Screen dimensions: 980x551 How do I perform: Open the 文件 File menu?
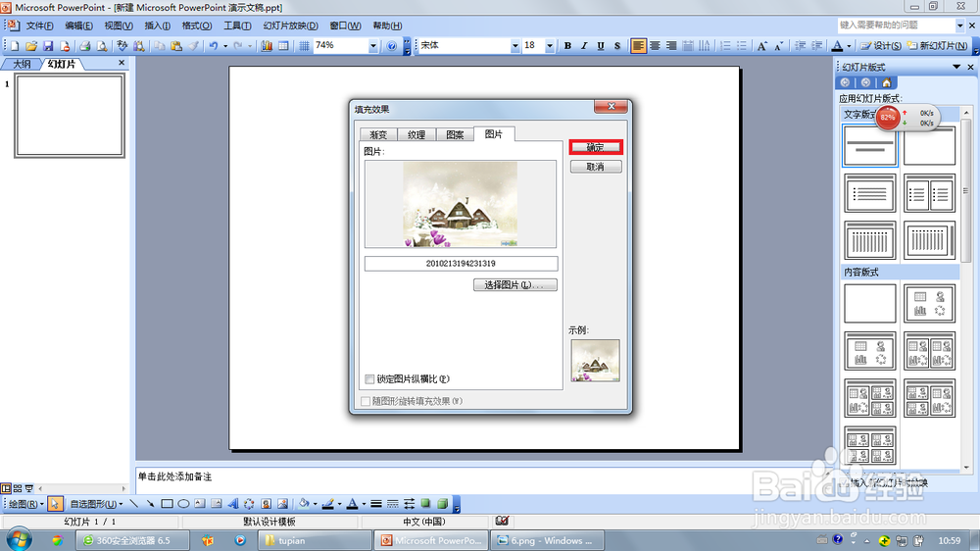click(x=39, y=25)
